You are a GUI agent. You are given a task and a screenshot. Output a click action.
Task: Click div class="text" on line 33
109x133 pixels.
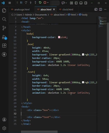[43, 117]
